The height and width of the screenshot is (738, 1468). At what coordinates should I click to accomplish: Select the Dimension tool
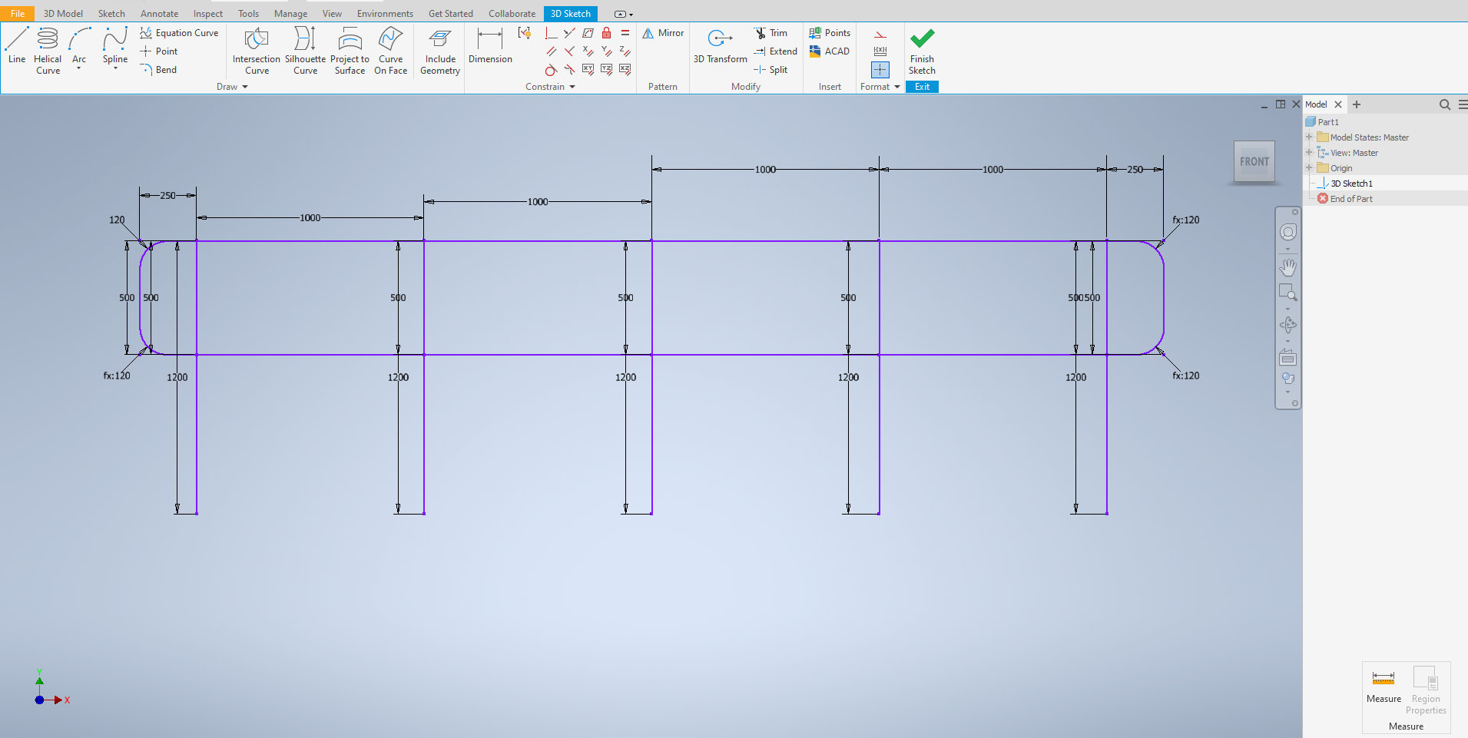click(490, 46)
